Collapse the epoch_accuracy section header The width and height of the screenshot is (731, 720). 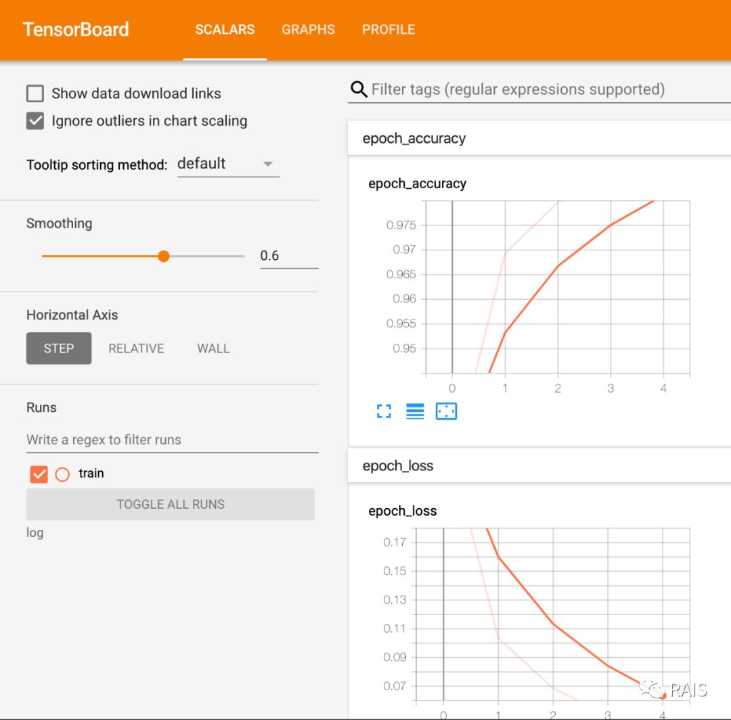pyautogui.click(x=539, y=139)
